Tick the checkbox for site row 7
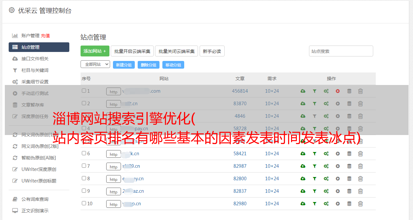The height and width of the screenshot is (220, 413). coord(84,166)
